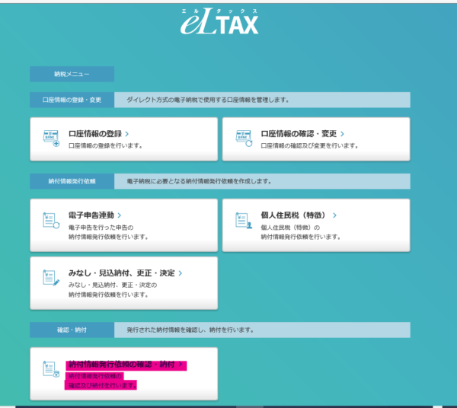Viewport: 457px width, 408px height.
Task: Click chevron next to 納付情報発行依頼の確認・納付
Action: pyautogui.click(x=181, y=365)
